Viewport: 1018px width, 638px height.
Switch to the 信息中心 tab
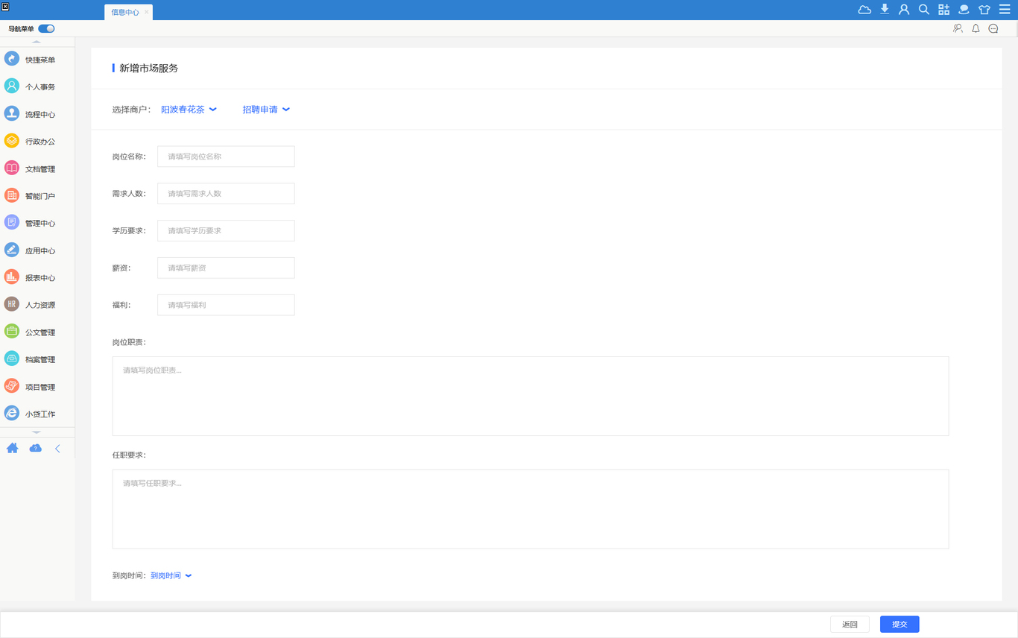click(124, 12)
